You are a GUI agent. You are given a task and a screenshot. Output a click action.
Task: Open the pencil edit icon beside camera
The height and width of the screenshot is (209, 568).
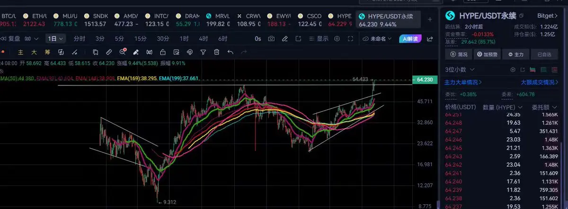tap(285, 39)
